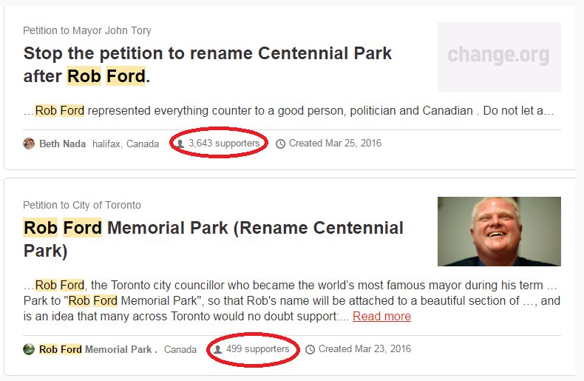Screen dimensions: 584x381
Task: Click the Read more link
Action: (381, 316)
